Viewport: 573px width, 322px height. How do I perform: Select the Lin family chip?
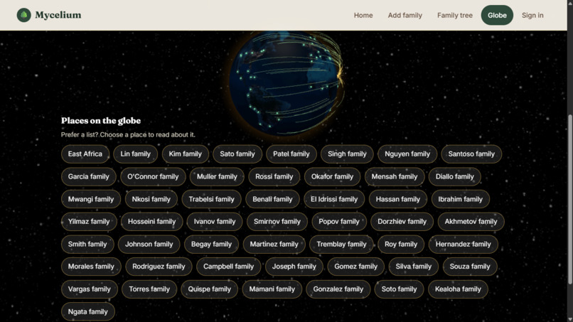[x=135, y=154]
